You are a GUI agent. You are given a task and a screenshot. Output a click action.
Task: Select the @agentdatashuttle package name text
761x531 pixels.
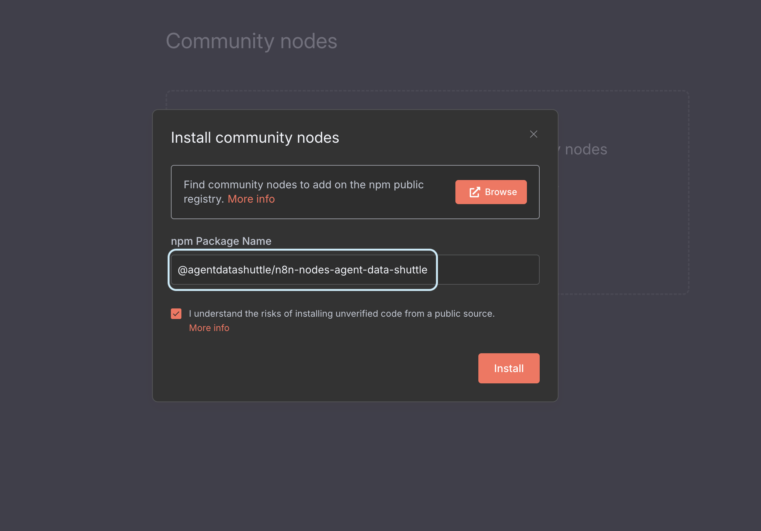pos(303,270)
